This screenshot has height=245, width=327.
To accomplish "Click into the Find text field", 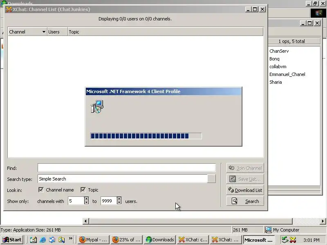I will coord(127,168).
